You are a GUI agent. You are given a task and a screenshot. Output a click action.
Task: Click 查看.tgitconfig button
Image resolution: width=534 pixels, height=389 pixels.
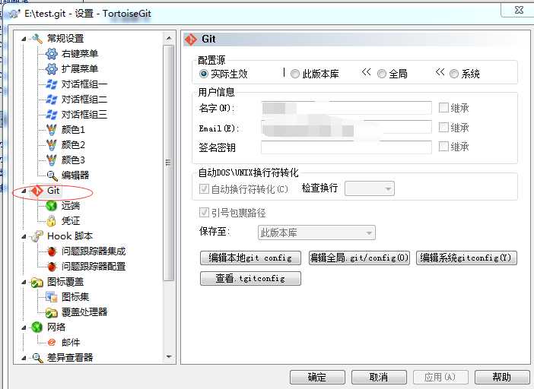pyautogui.click(x=250, y=279)
